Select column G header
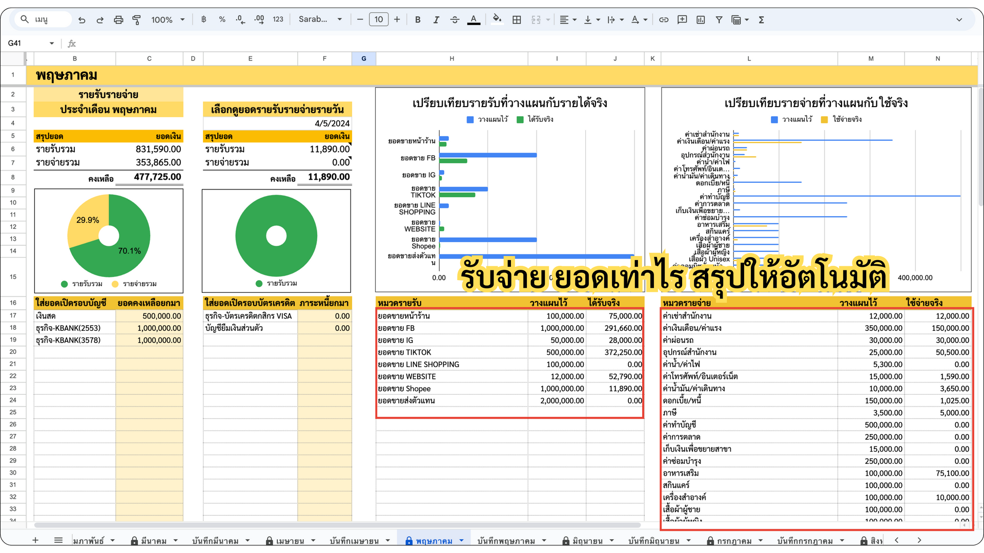This screenshot has width=984, height=553. point(364,58)
